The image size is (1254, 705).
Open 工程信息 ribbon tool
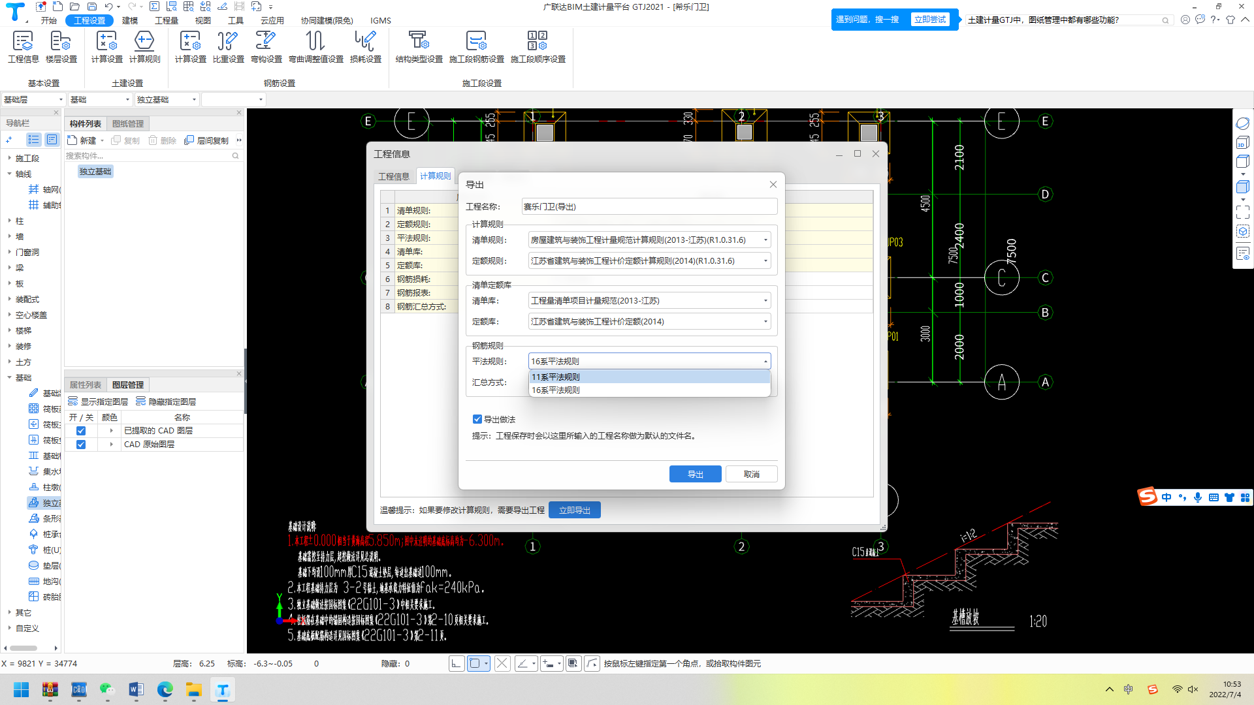[24, 47]
